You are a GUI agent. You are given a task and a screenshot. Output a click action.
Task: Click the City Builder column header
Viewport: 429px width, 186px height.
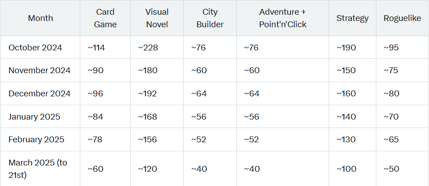coord(210,18)
